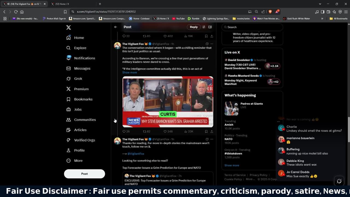Screen dimensions: 350x197
Task: Click the white Post button
Action: coord(84,174)
